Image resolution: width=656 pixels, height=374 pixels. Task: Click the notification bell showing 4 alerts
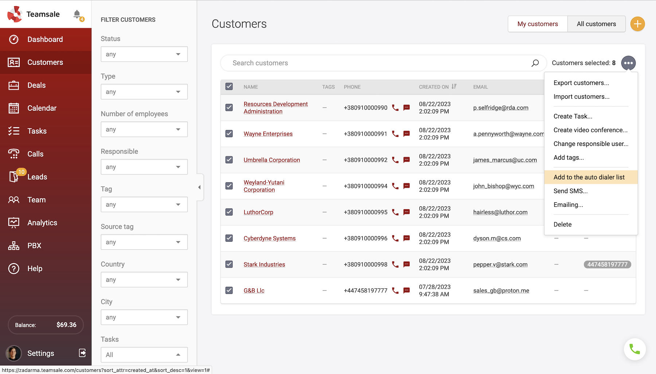(77, 14)
